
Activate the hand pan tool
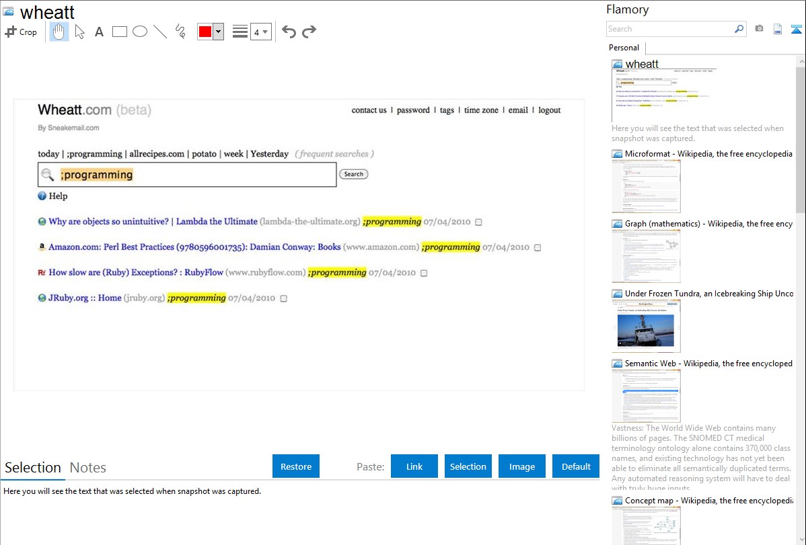pyautogui.click(x=59, y=32)
